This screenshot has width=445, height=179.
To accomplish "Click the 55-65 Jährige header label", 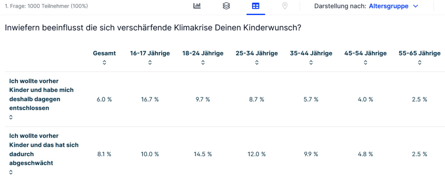I will pos(420,53).
